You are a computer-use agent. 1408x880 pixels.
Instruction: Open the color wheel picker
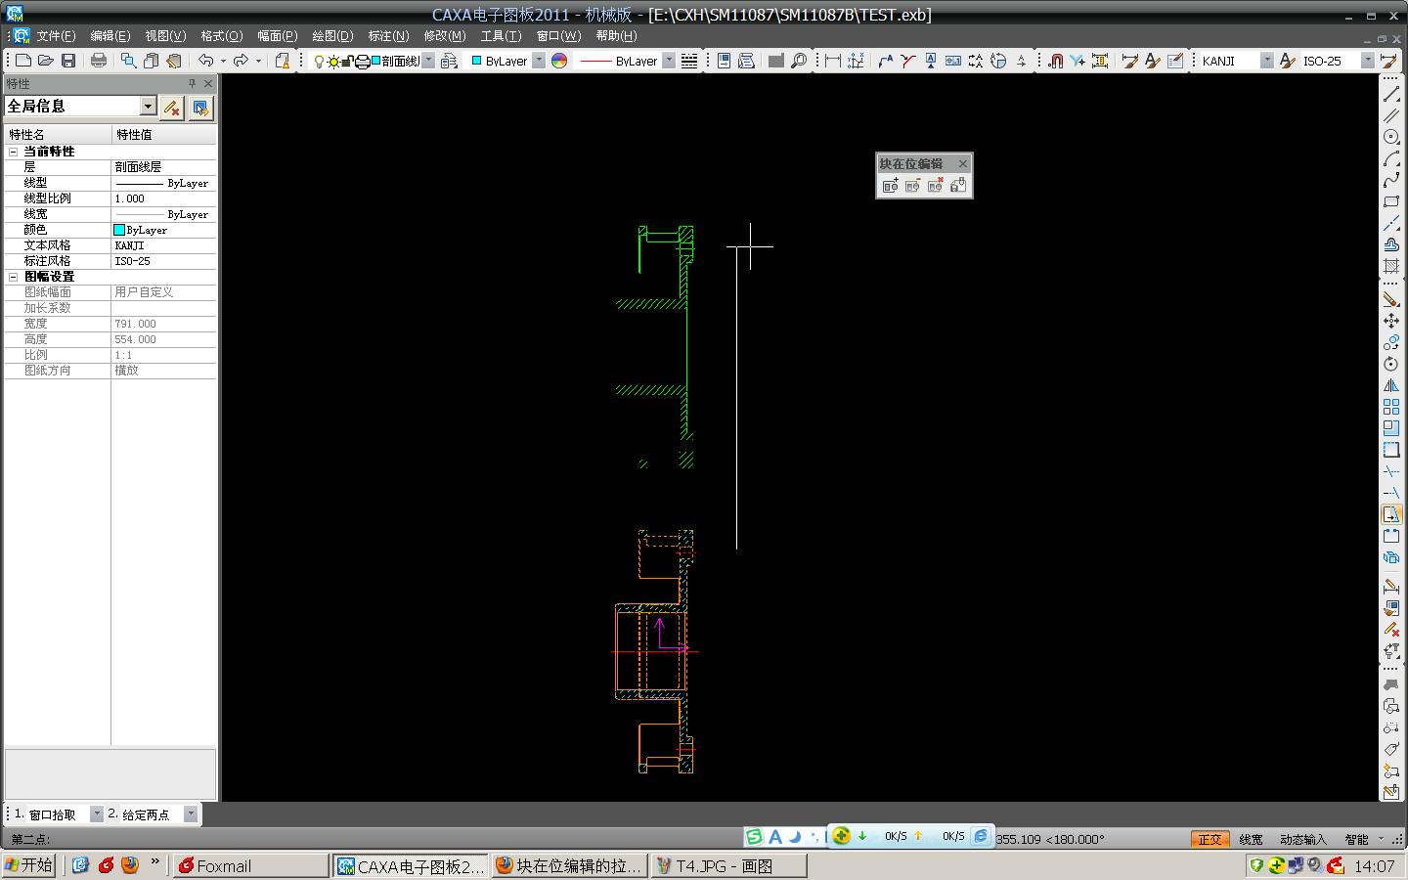click(559, 61)
